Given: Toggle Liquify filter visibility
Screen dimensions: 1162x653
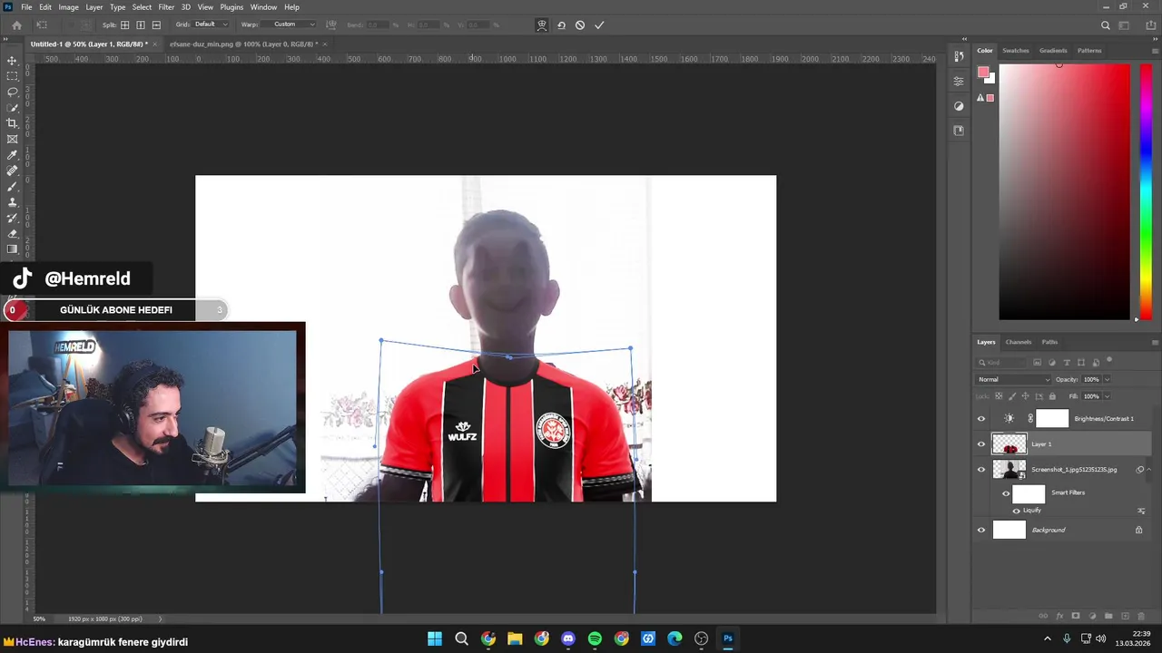Looking at the screenshot, I should [x=1016, y=511].
